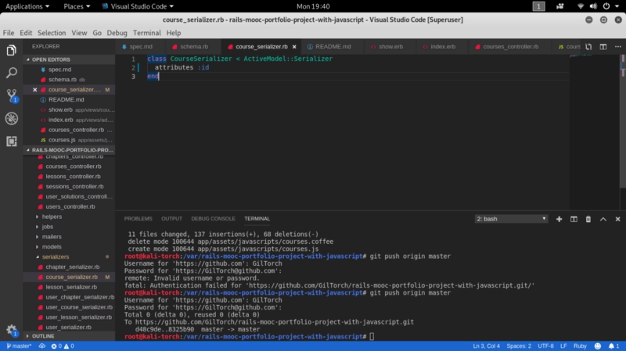Open notifications bell in status bar
626x351 pixels.
tap(613, 346)
